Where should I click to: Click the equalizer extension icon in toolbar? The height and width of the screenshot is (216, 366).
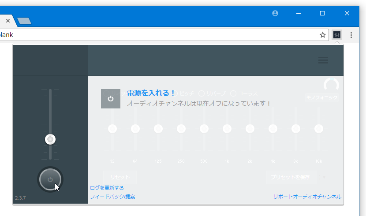337,35
